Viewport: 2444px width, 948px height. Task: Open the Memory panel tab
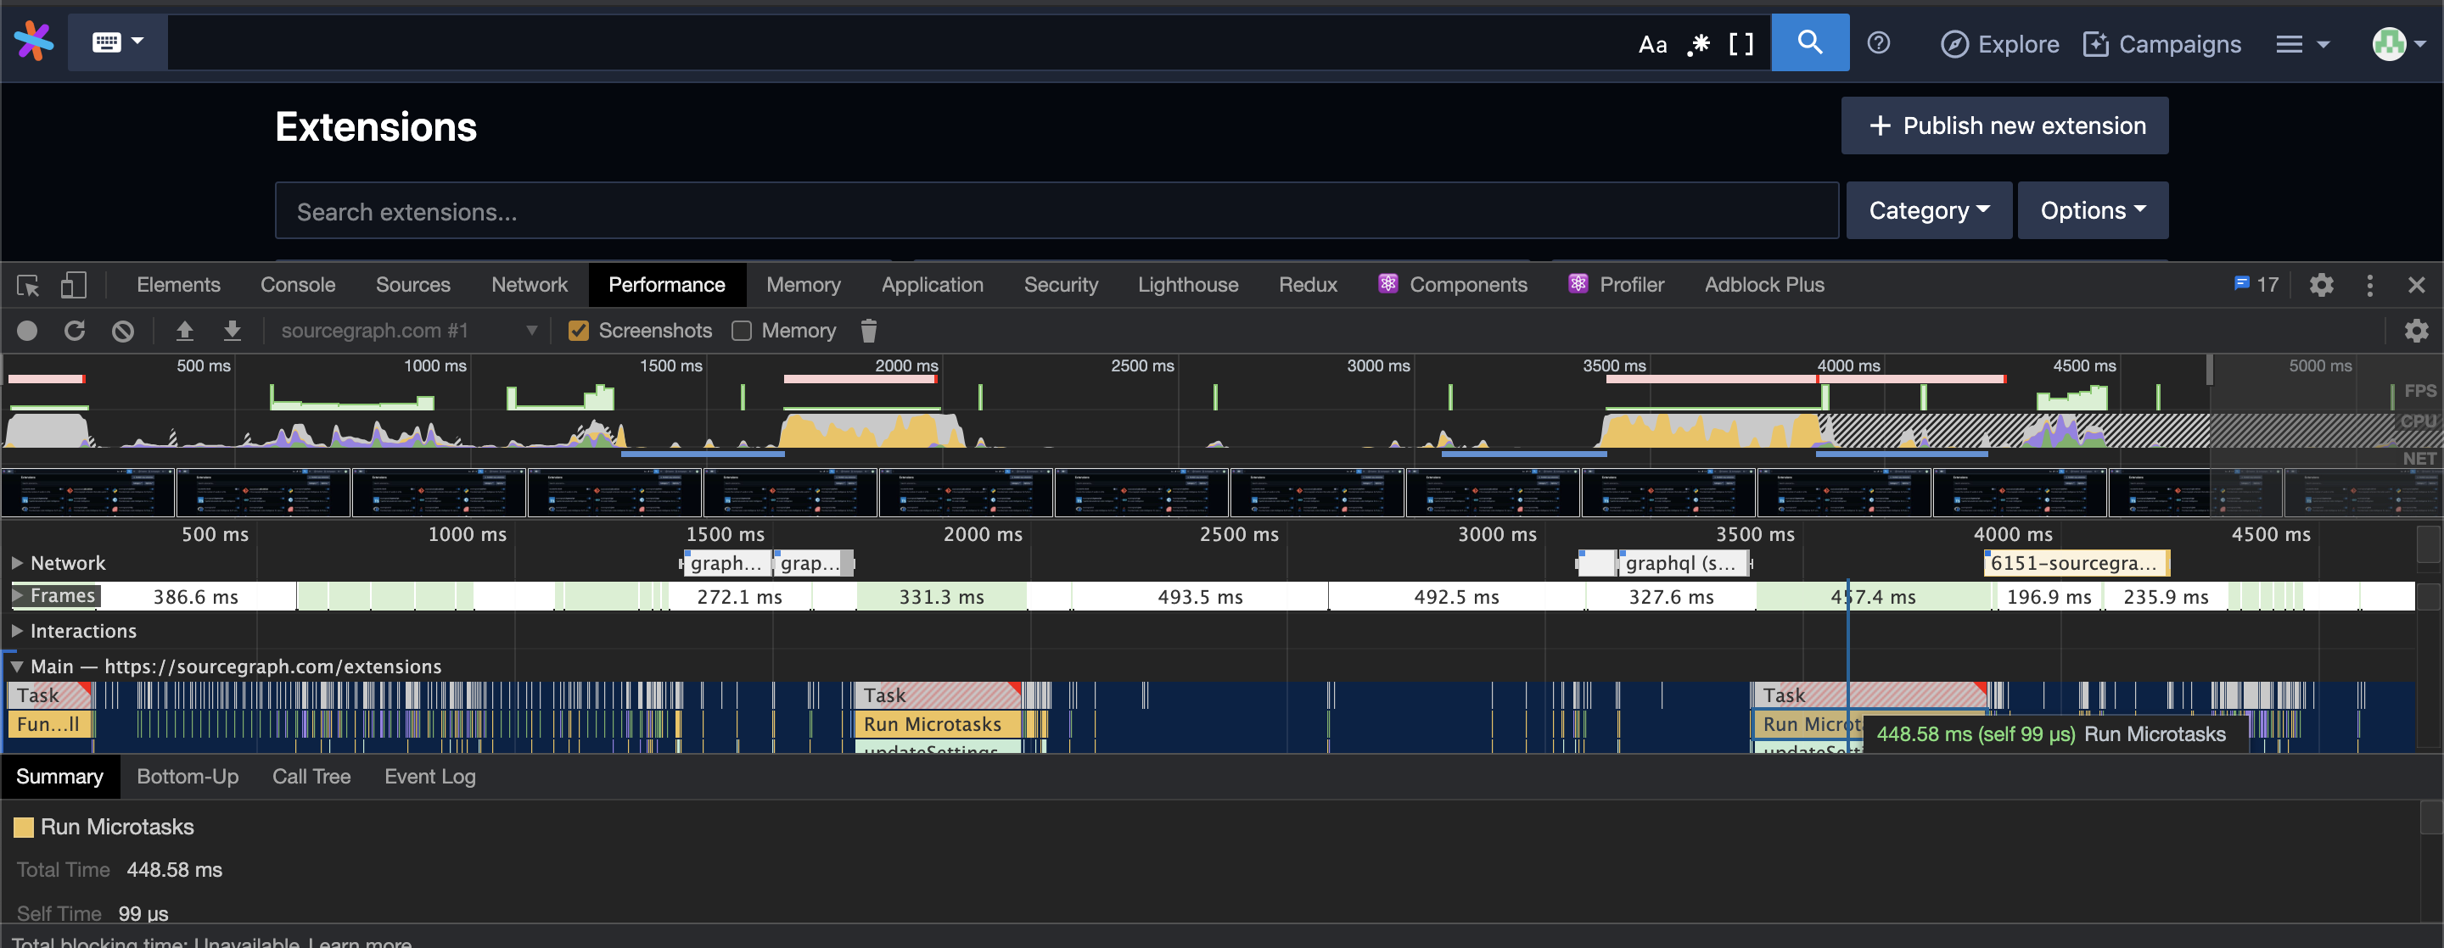pyautogui.click(x=803, y=284)
